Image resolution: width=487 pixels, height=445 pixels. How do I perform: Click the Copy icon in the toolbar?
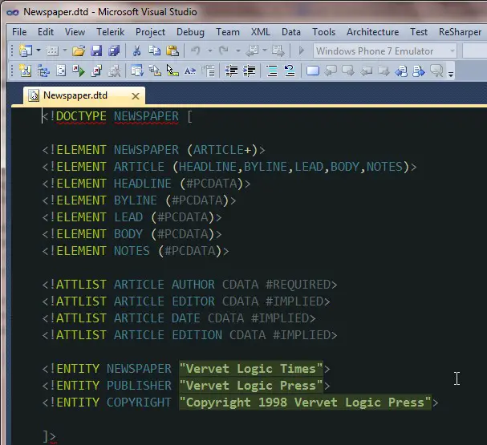(154, 51)
